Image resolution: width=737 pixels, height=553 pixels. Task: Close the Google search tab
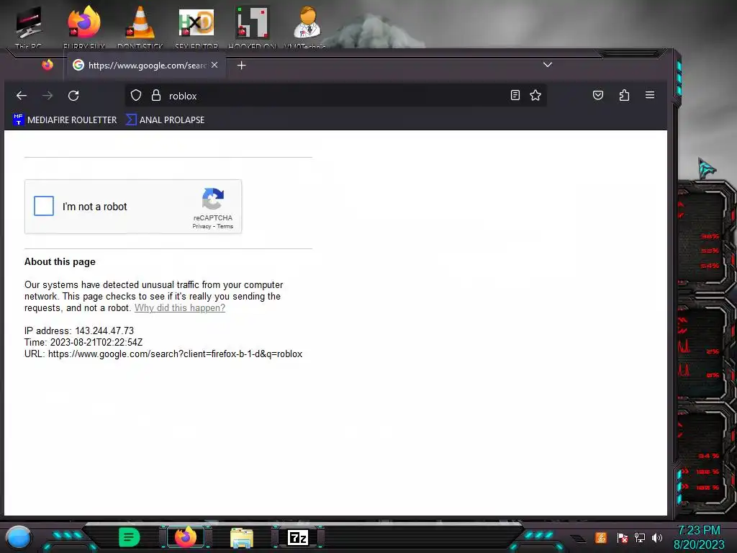pyautogui.click(x=214, y=65)
